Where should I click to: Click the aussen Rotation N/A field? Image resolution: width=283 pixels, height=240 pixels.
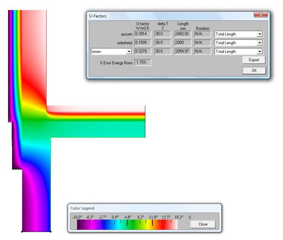pyautogui.click(x=202, y=34)
